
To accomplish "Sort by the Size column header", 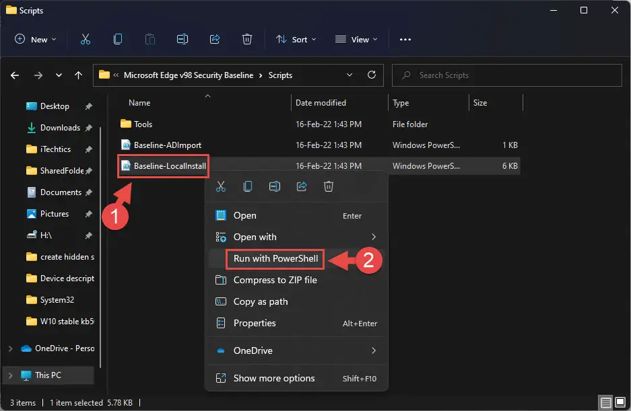I will click(480, 103).
